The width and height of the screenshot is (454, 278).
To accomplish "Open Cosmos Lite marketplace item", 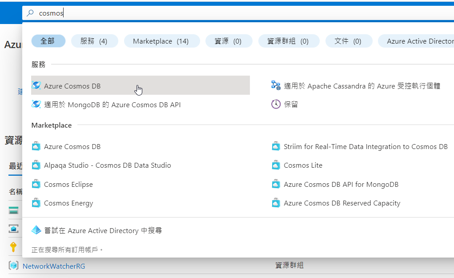I will [x=303, y=165].
